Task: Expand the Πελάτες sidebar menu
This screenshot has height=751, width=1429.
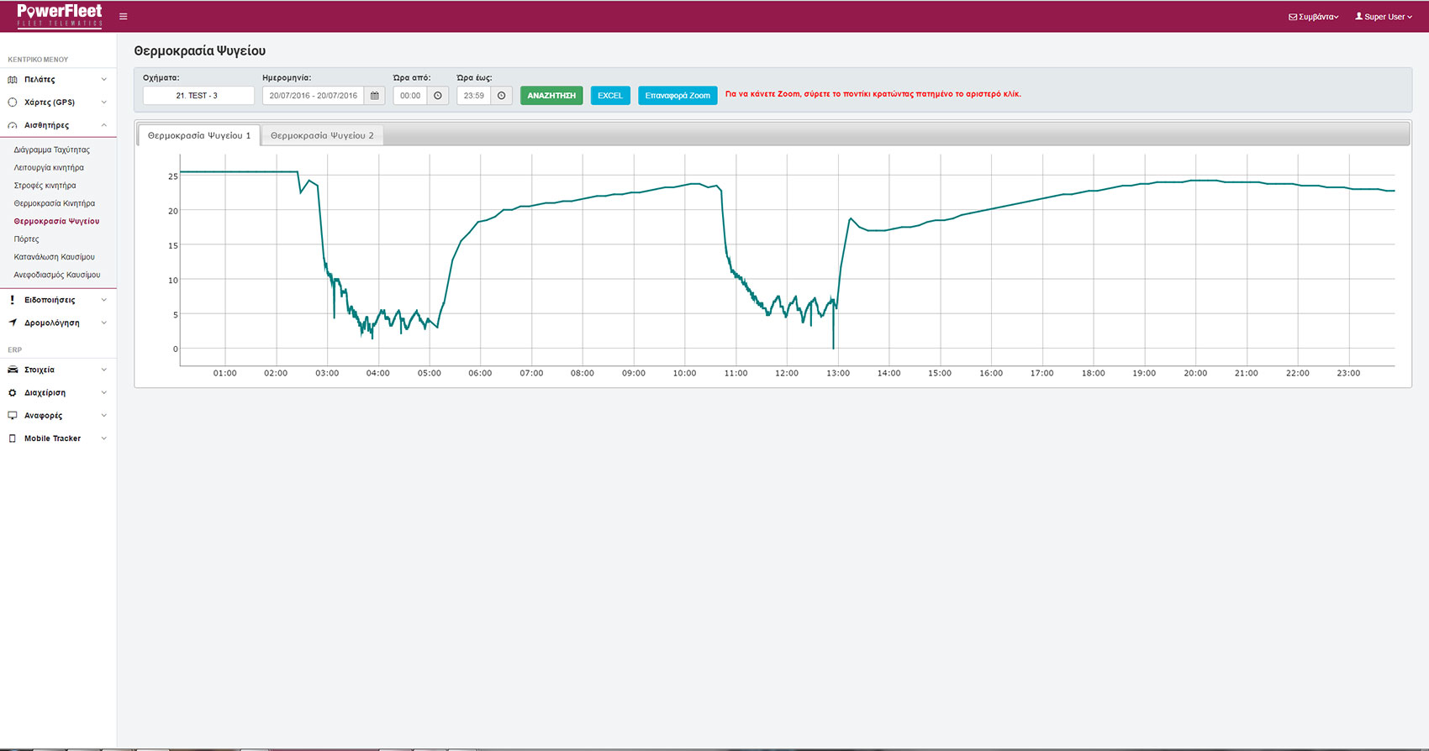Action: point(57,79)
